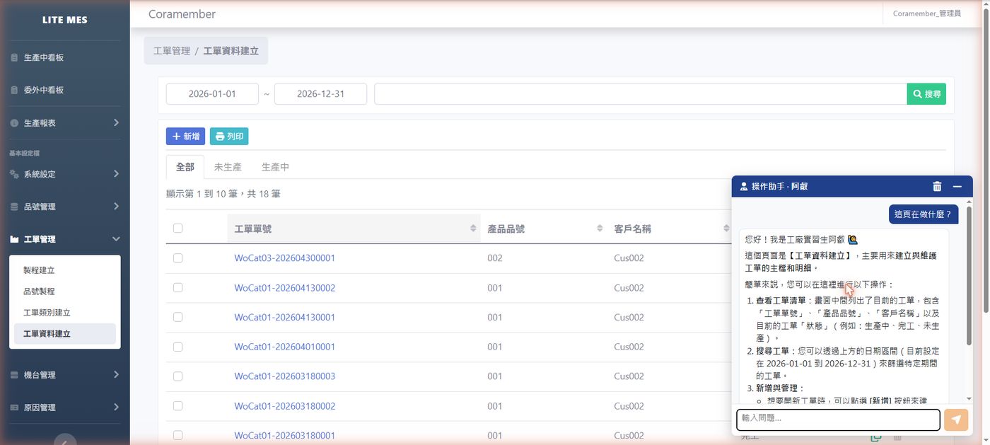The height and width of the screenshot is (445, 990).
Task: Click the 工單管理 factory icon
Action: (x=14, y=239)
